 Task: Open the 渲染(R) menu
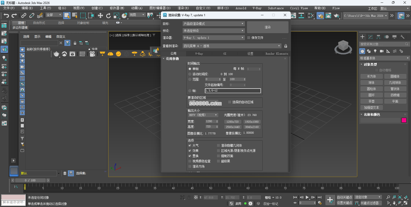[183, 8]
